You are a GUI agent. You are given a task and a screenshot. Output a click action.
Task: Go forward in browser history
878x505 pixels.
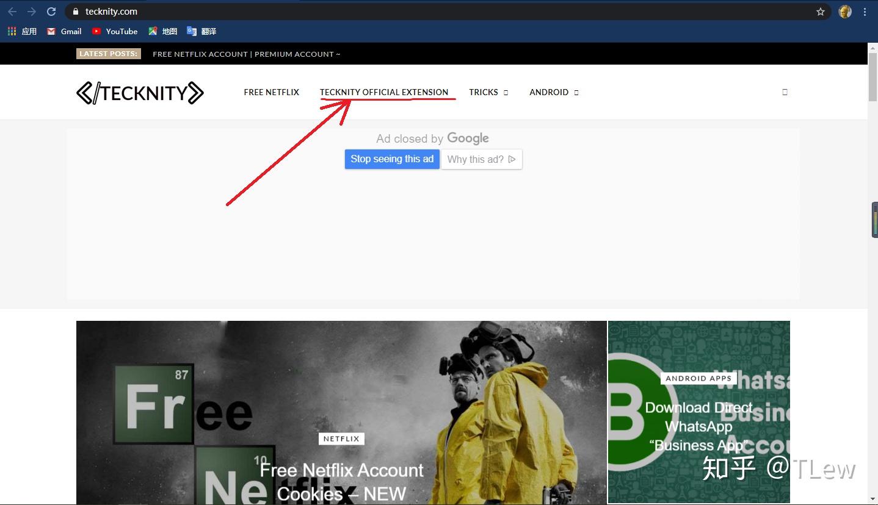coord(32,12)
